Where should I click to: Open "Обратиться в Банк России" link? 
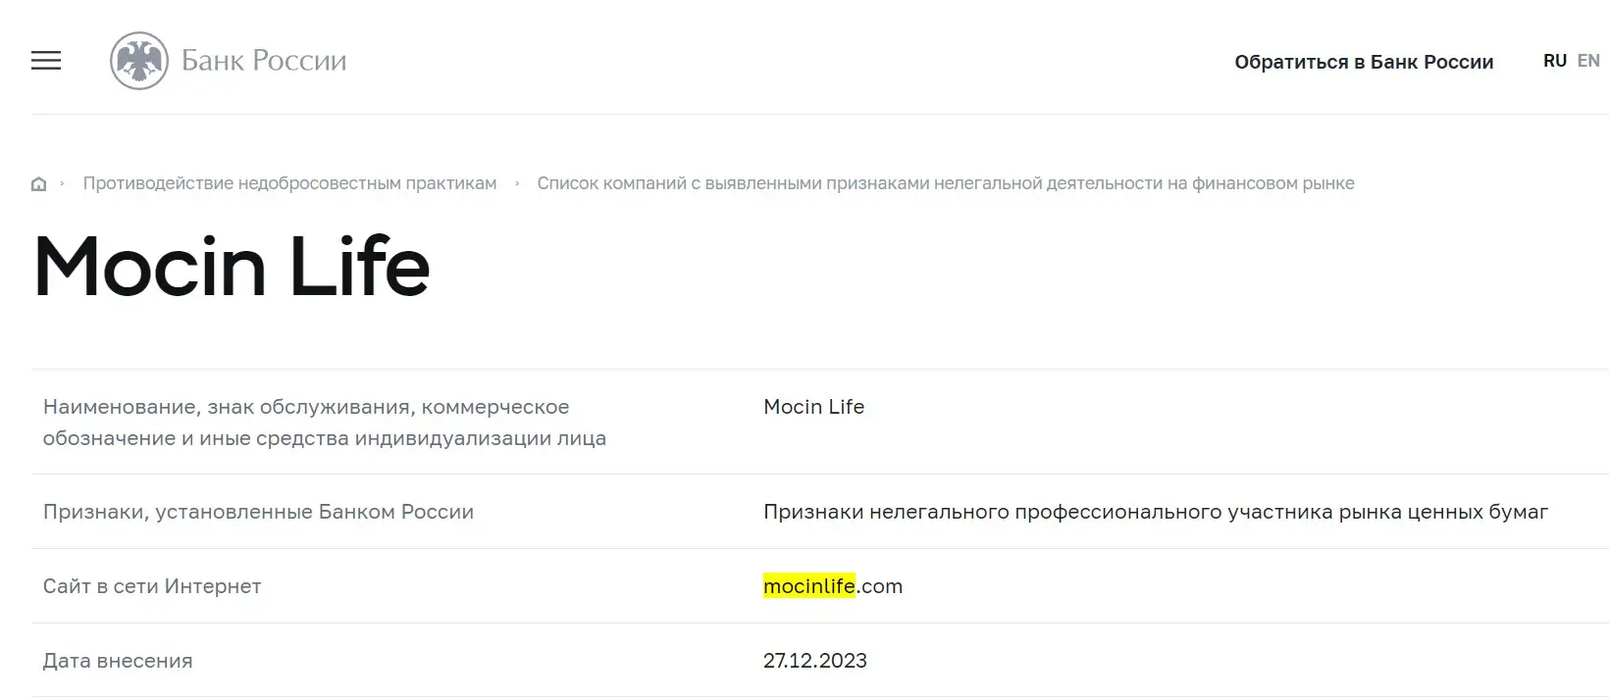[1364, 62]
